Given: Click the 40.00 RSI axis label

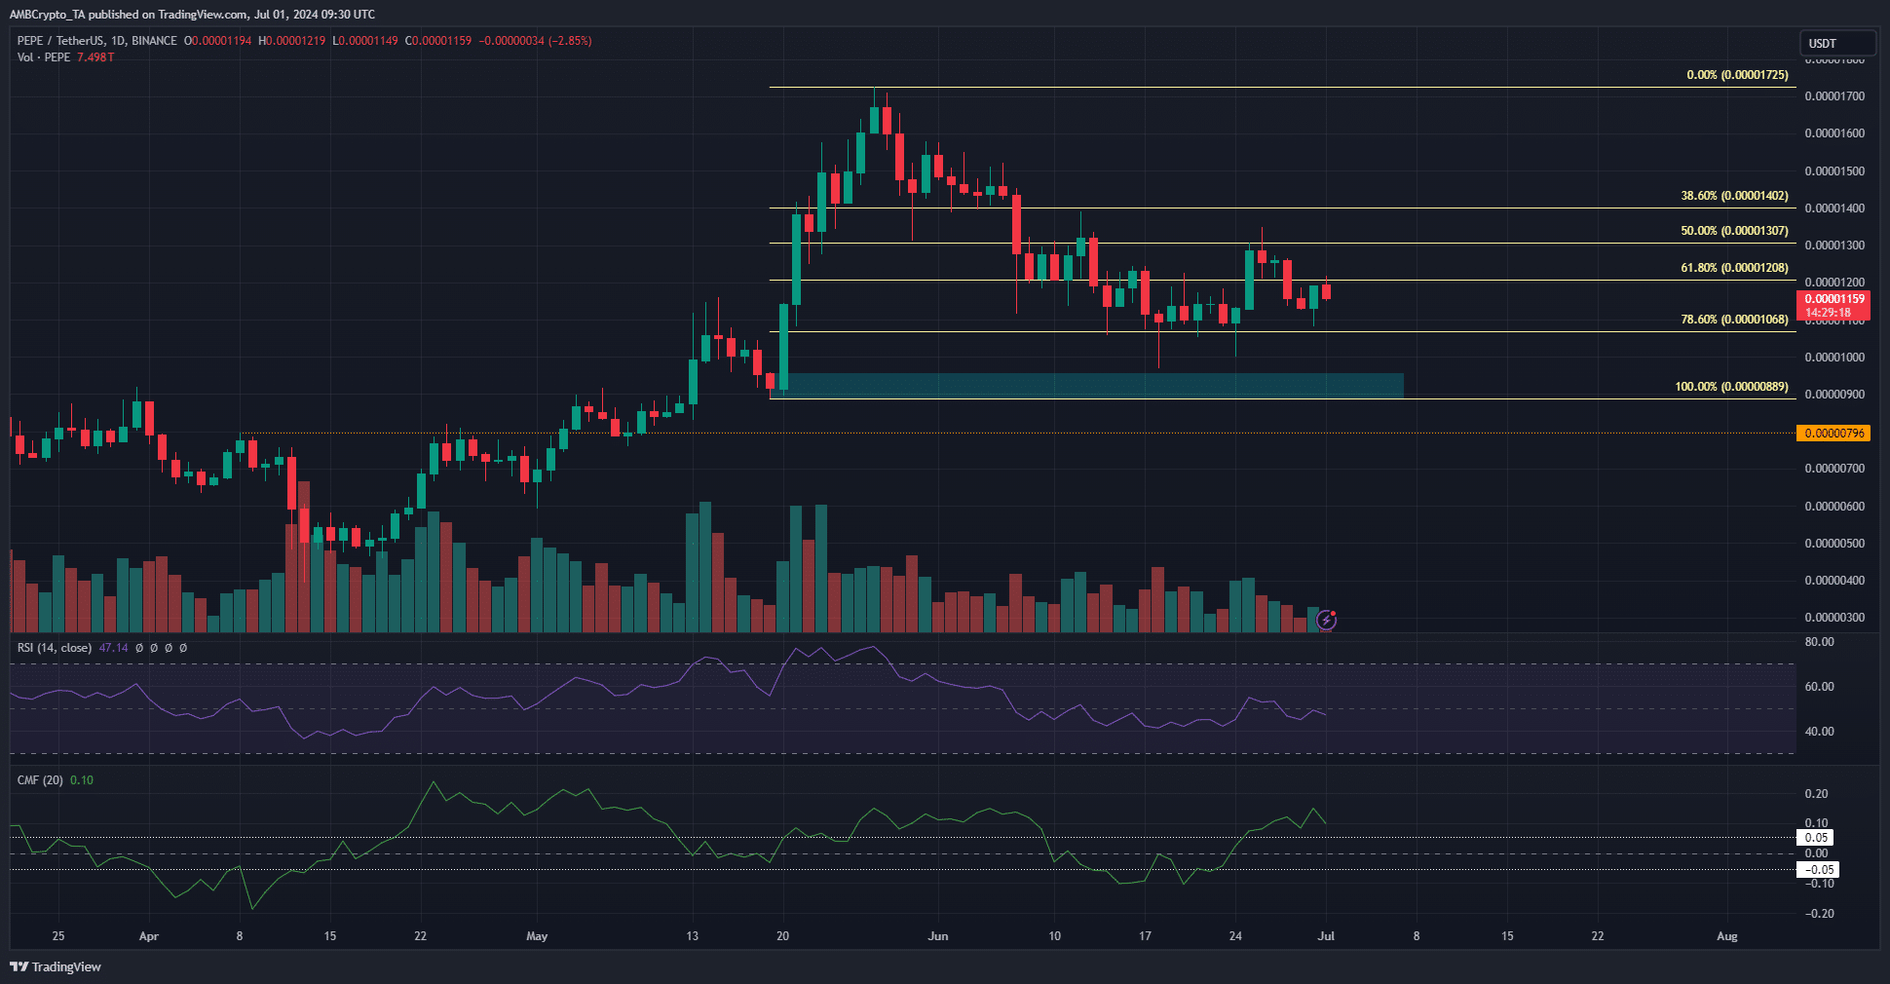Looking at the screenshot, I should 1819,732.
